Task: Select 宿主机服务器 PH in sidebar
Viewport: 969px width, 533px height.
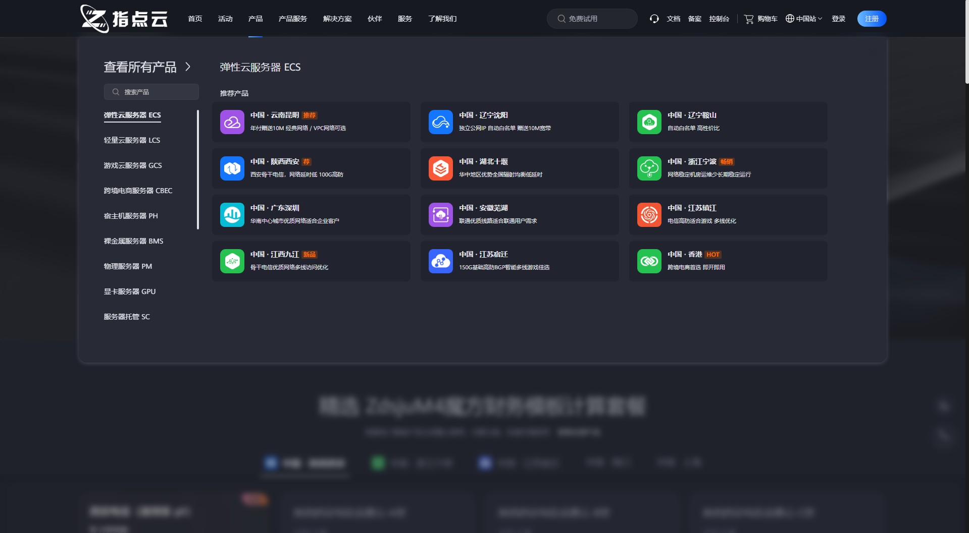Action: pyautogui.click(x=131, y=216)
